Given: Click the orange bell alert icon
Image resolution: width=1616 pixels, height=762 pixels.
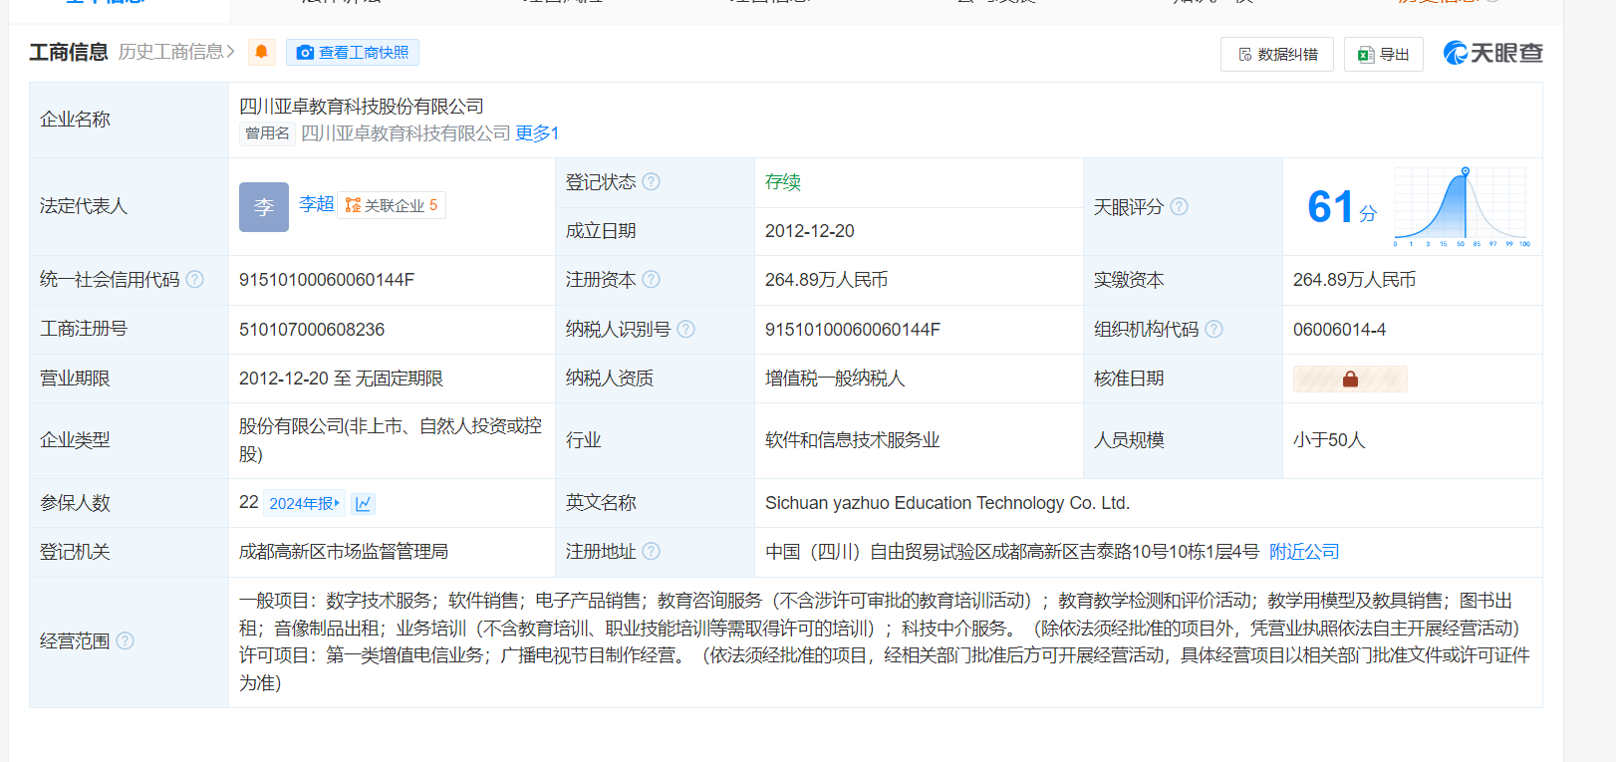Looking at the screenshot, I should [x=261, y=52].
